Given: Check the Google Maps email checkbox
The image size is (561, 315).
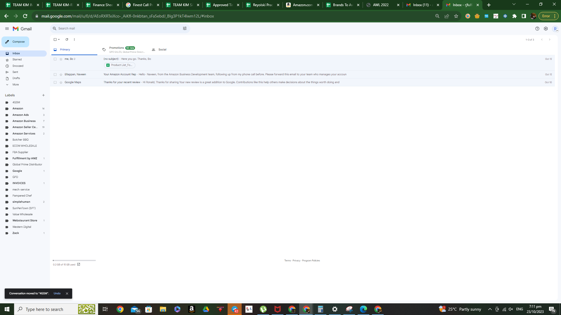Looking at the screenshot, I should [55, 83].
